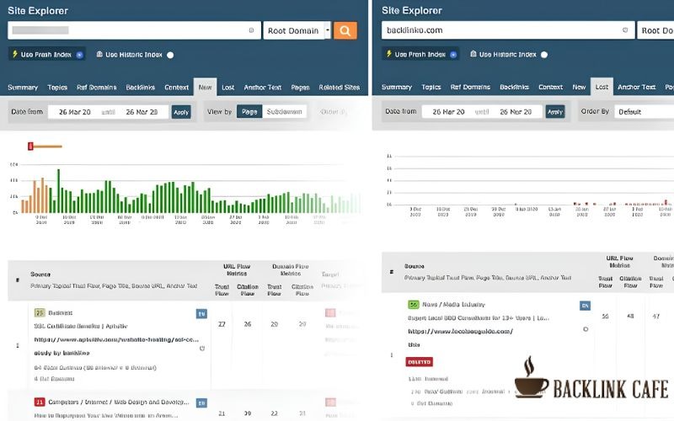The height and width of the screenshot is (421, 674).
Task: Click Expert Local SEO Consultant page title
Action: pos(479,318)
